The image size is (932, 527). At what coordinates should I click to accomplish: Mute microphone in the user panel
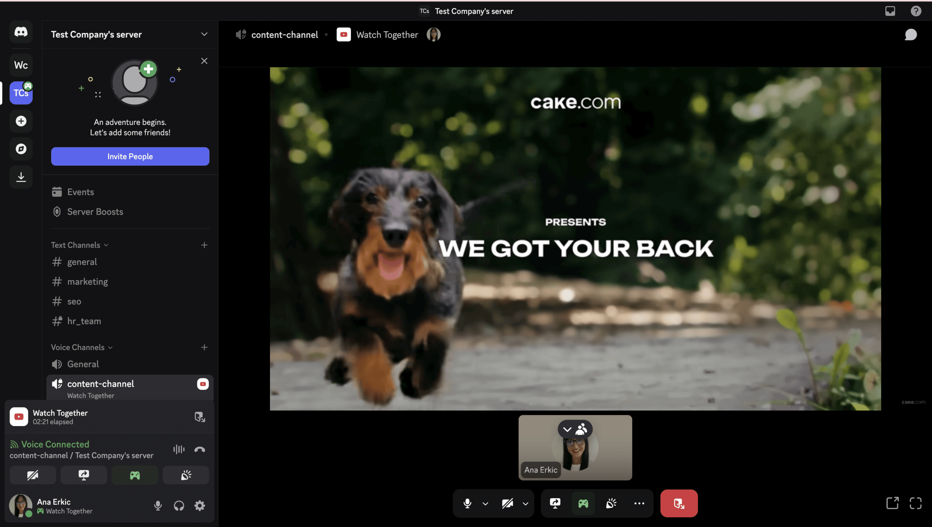(158, 505)
